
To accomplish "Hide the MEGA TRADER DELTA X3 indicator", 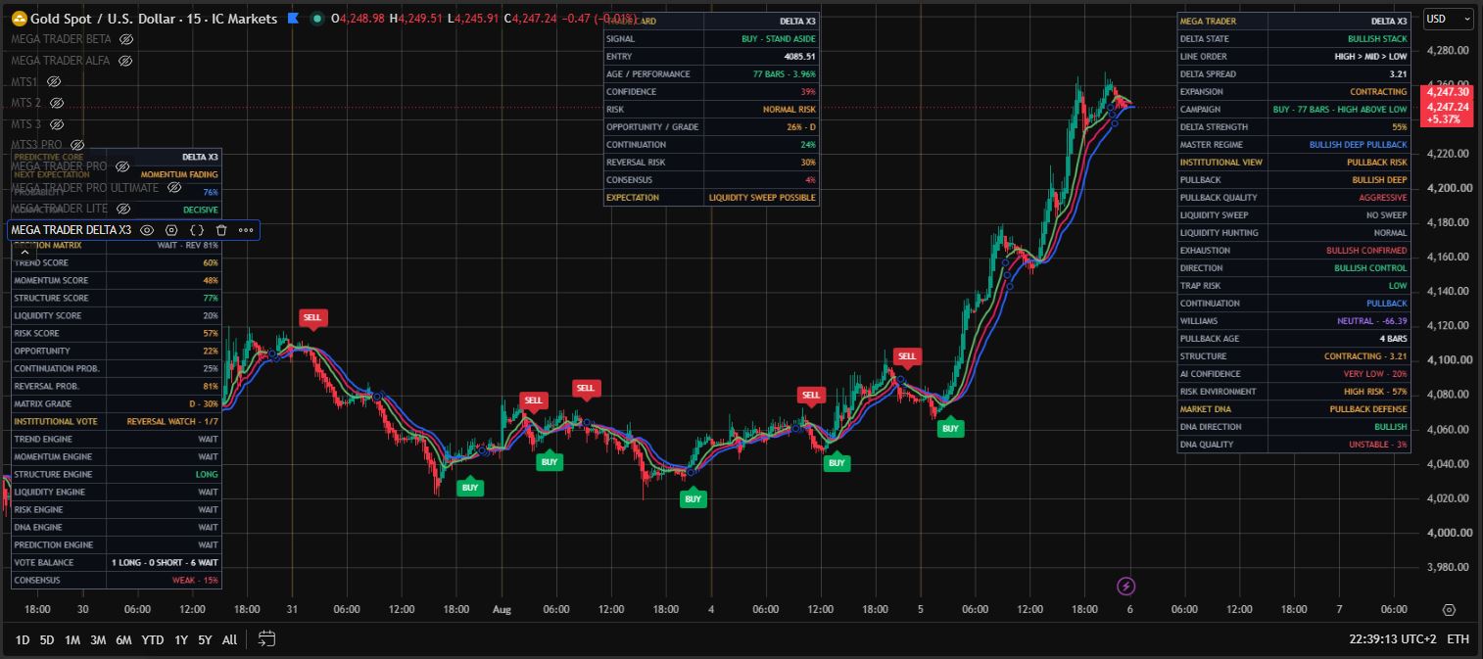I will tap(147, 230).
